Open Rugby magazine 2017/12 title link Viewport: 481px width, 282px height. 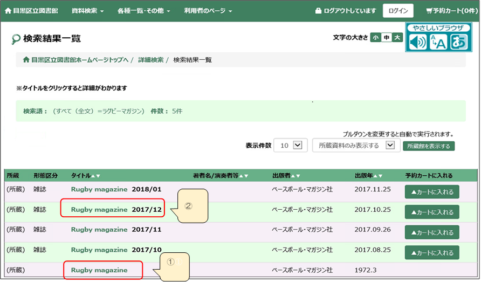coord(116,209)
